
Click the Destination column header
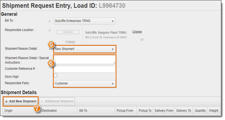49,111
